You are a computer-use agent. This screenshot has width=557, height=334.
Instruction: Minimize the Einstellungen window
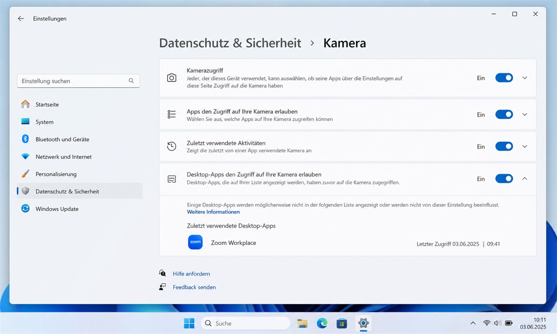coord(493,14)
